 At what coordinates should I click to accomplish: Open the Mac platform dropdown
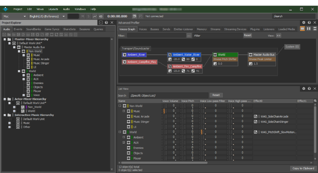tap(15, 16)
